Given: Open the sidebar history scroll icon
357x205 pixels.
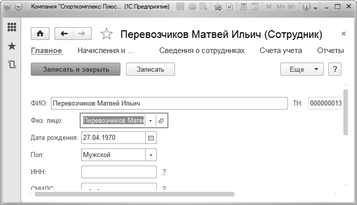Looking at the screenshot, I should click(12, 65).
